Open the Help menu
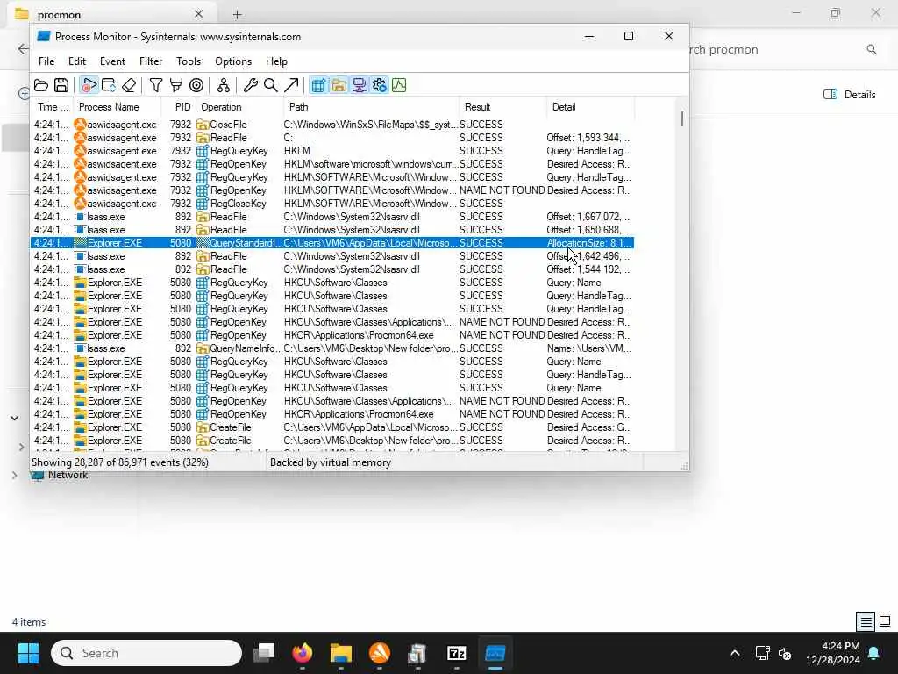898x674 pixels. [276, 61]
